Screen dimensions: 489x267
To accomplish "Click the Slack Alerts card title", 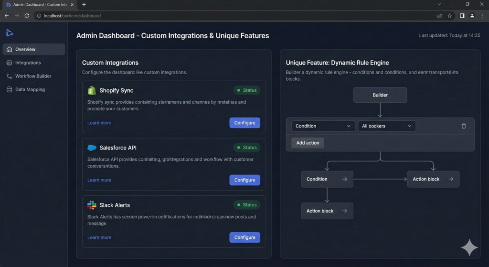I will point(115,205).
